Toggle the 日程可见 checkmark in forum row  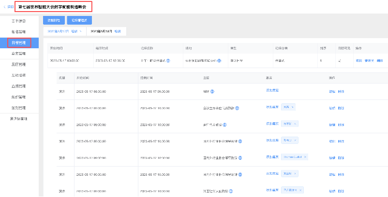tap(339, 61)
